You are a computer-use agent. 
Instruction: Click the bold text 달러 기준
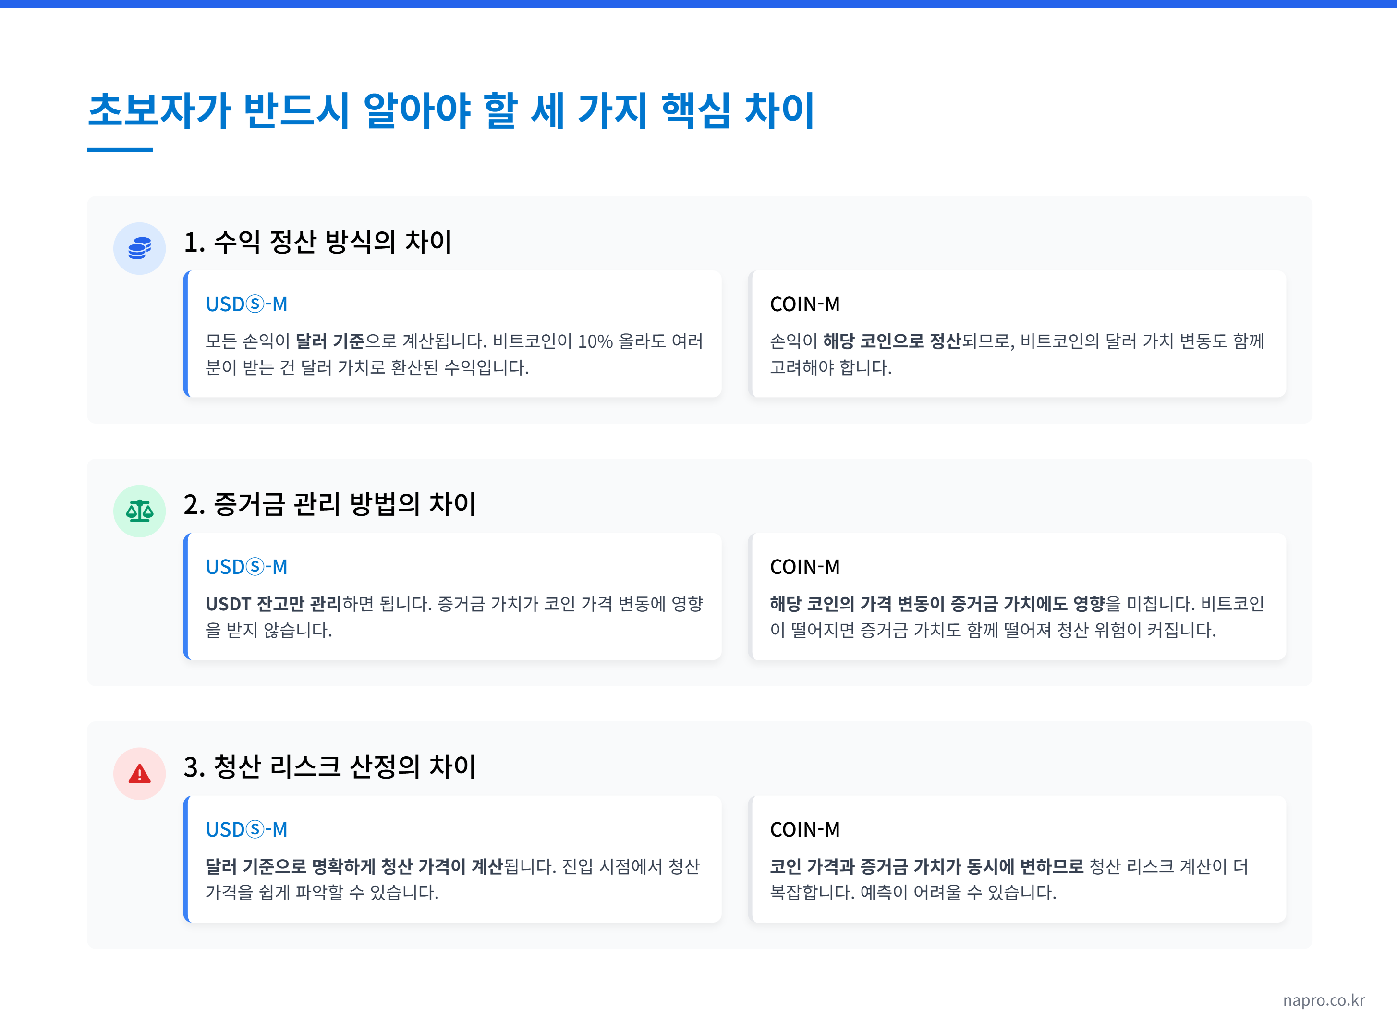pyautogui.click(x=330, y=341)
